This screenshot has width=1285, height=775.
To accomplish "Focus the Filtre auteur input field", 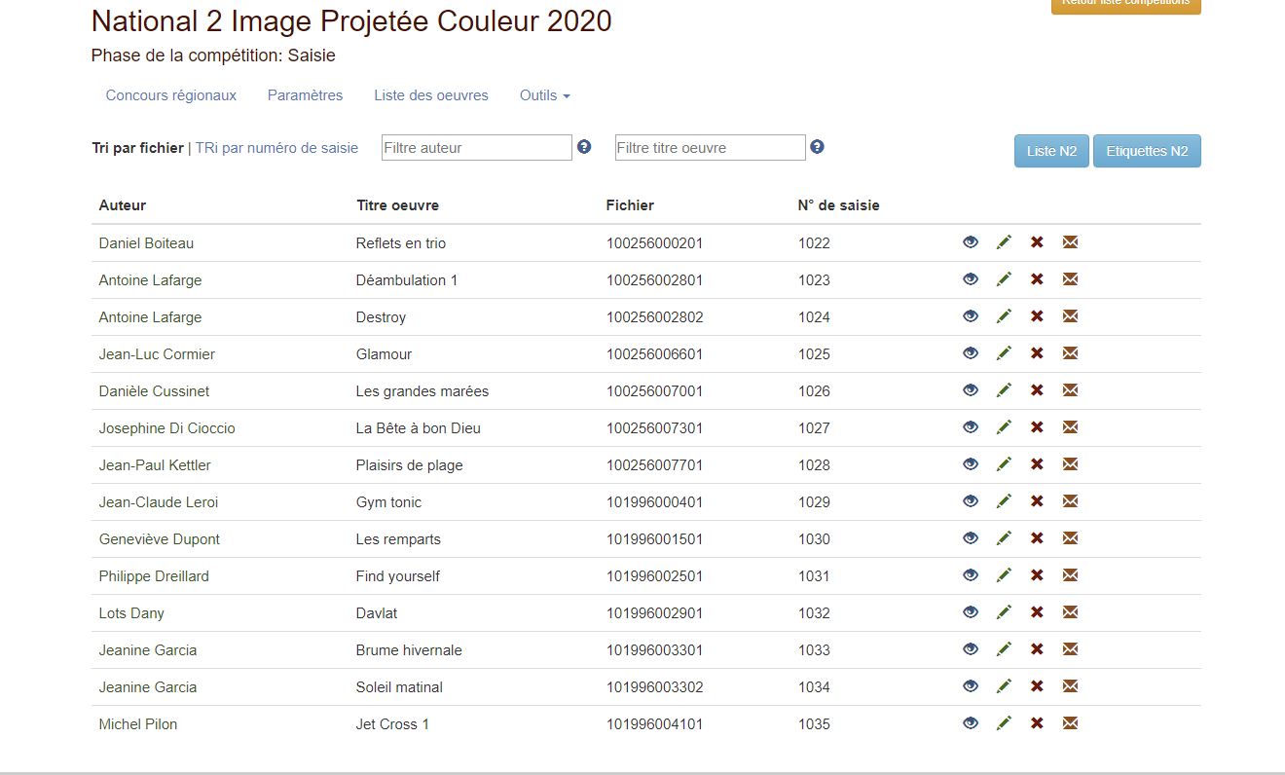I will (476, 148).
